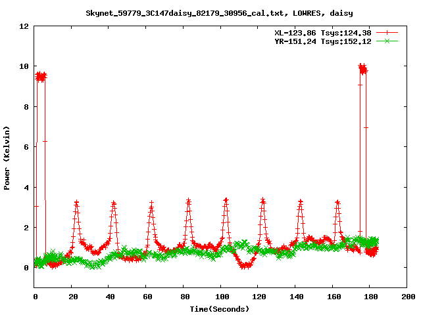Click the y-axis tick label 6
Image resolution: width=421 pixels, height=315 pixels.
(26, 147)
